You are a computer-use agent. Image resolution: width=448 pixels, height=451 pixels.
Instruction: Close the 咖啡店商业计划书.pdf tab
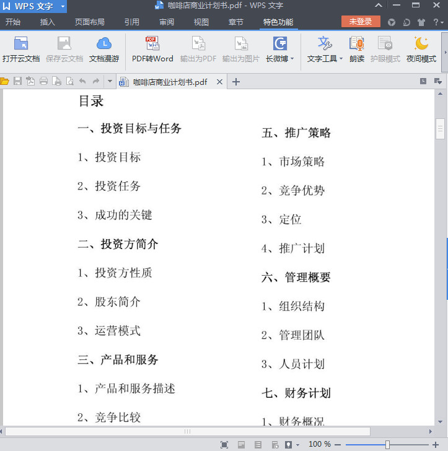[219, 82]
